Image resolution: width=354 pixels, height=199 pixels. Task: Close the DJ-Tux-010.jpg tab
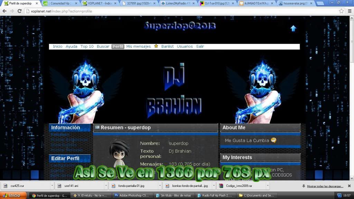tap(233, 3)
